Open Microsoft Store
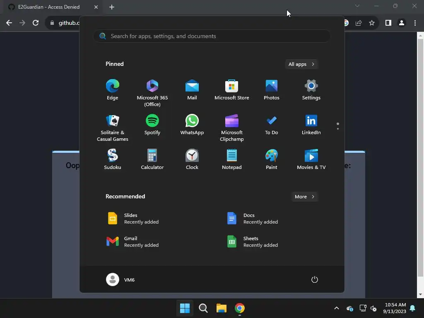424x318 pixels. 232,90
